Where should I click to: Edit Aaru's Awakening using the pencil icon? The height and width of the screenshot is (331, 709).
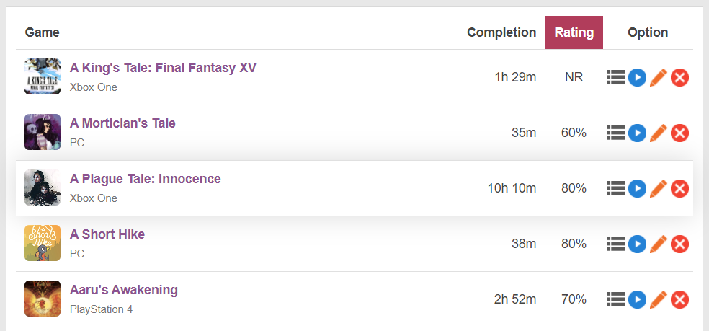pyautogui.click(x=658, y=299)
